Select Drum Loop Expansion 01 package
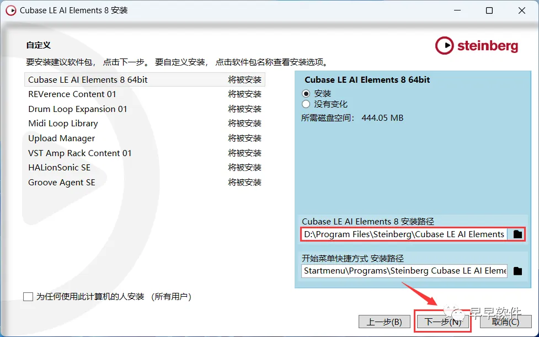Screen dimensions: 539x337 click(145, 109)
